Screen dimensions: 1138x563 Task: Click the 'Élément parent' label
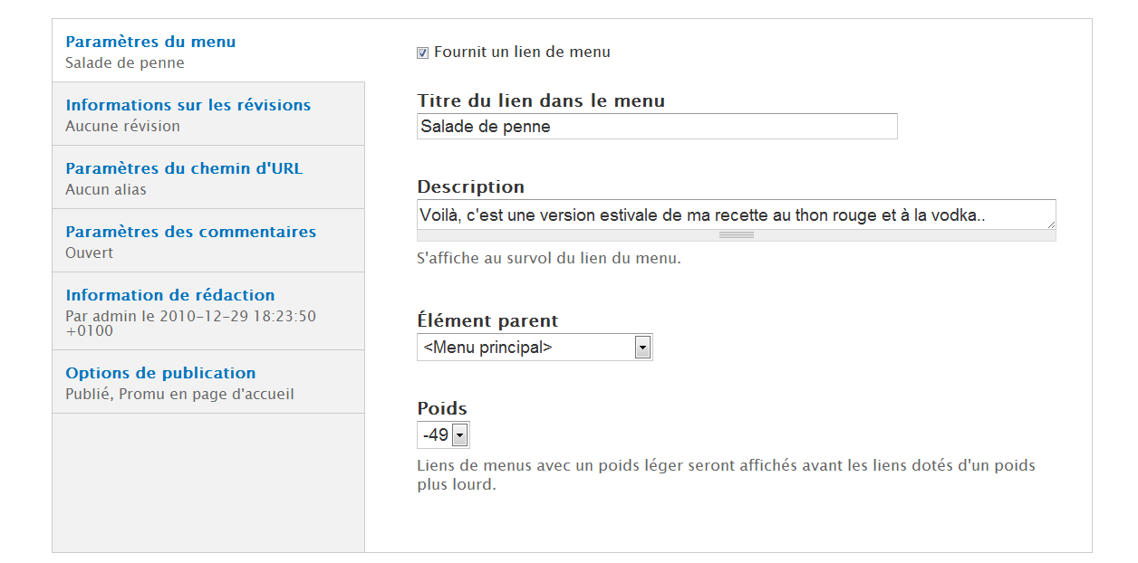pyautogui.click(x=487, y=321)
